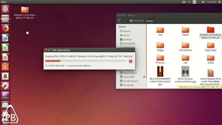Open the Amazon launcher icon

point(5,76)
